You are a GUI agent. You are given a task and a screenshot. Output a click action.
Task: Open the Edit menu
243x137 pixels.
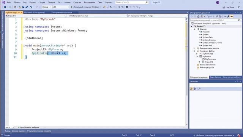(17, 3)
